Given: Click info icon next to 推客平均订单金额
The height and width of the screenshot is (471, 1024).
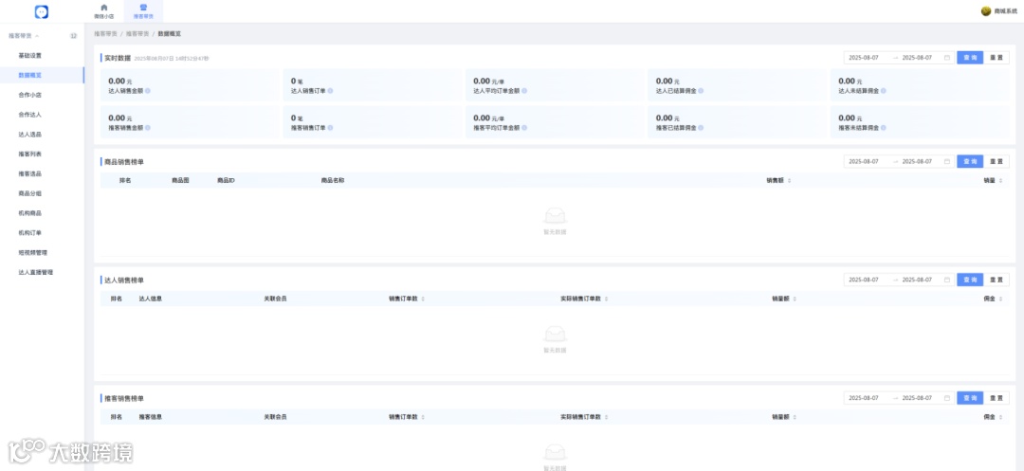Looking at the screenshot, I should (524, 128).
